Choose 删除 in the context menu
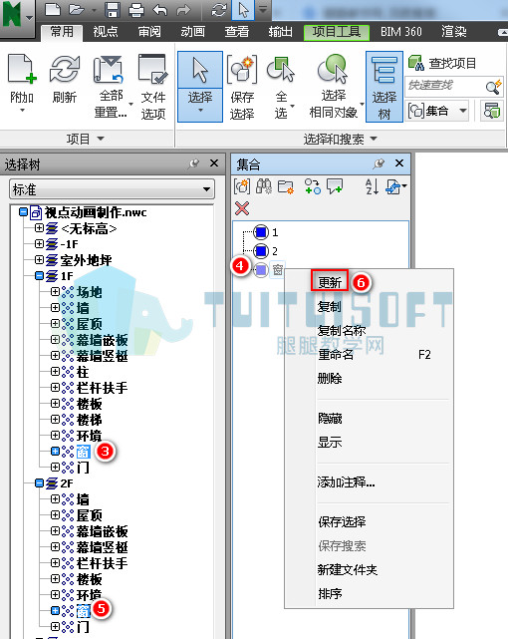 tap(330, 378)
